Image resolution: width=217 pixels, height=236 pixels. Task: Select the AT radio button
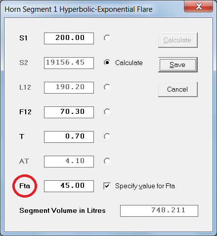(x=107, y=161)
